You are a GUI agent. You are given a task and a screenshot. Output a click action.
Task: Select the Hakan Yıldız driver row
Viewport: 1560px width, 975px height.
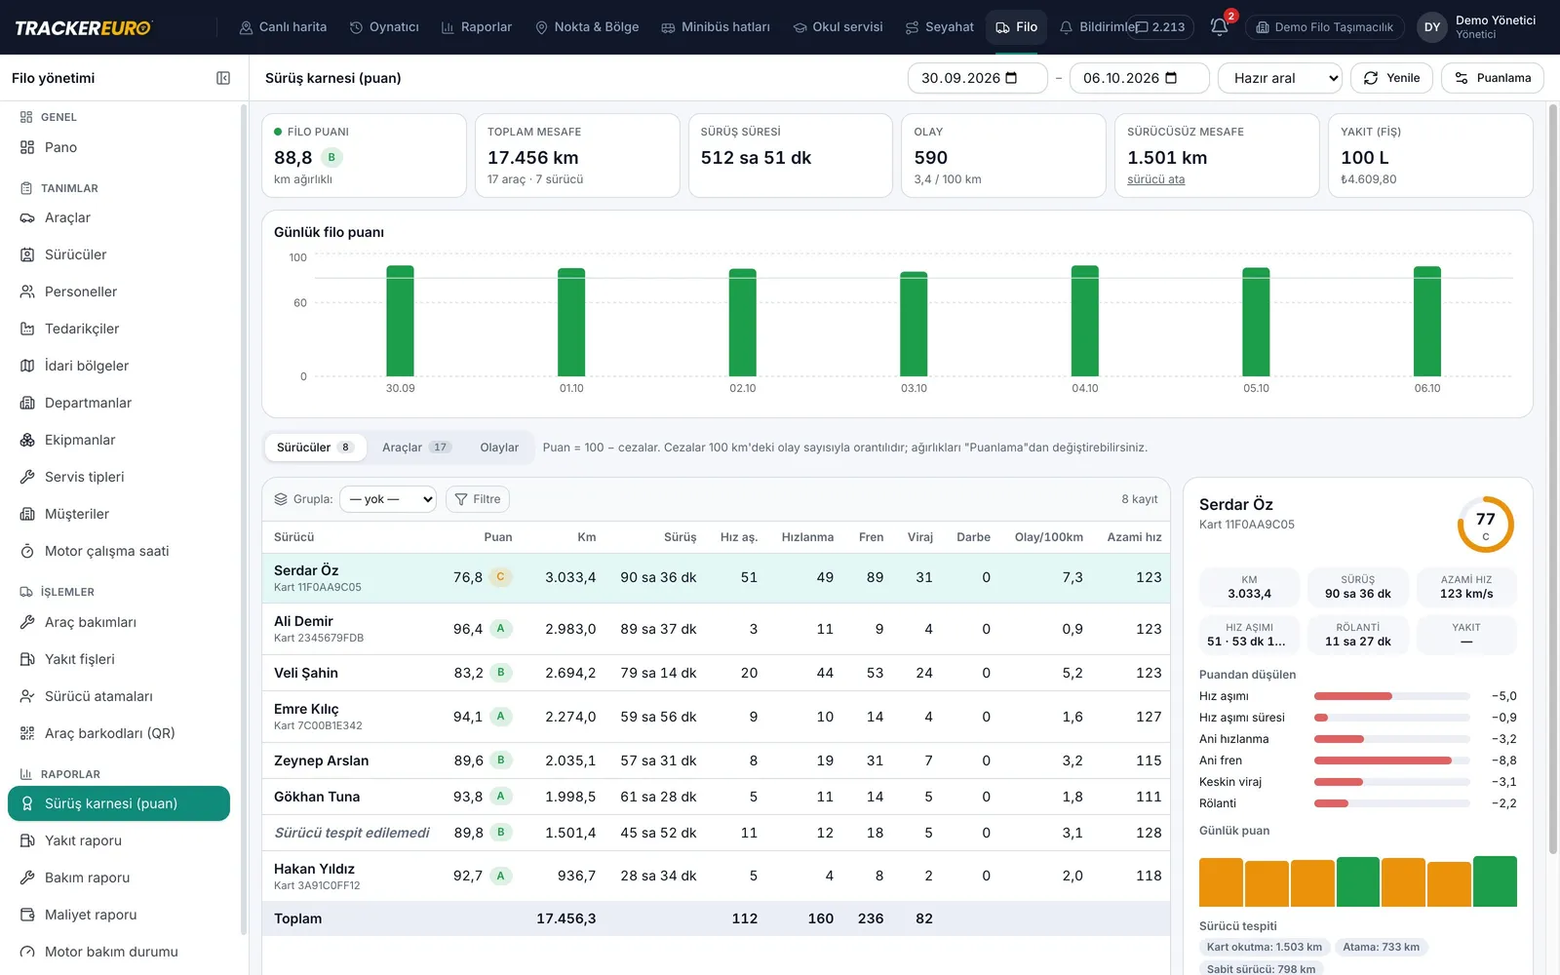click(x=716, y=876)
